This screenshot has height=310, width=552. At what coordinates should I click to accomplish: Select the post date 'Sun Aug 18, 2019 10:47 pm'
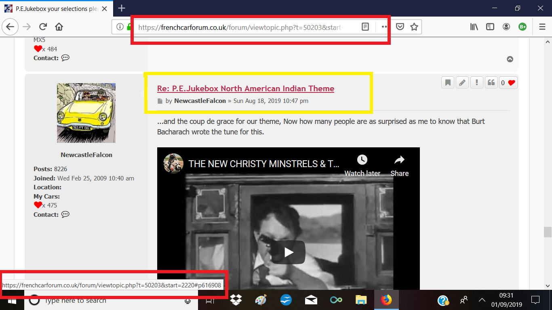(271, 101)
